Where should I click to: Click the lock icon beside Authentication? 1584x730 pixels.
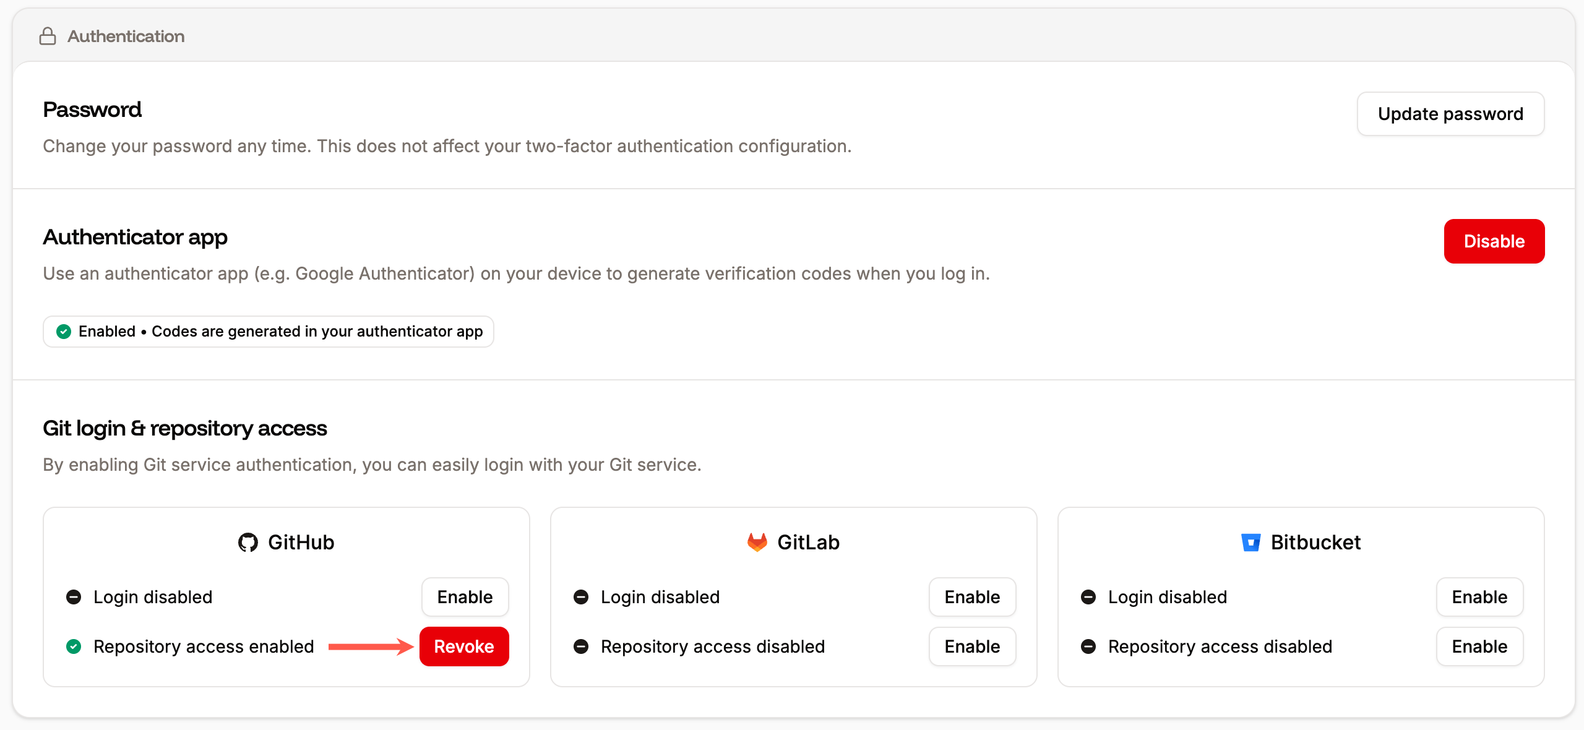48,36
